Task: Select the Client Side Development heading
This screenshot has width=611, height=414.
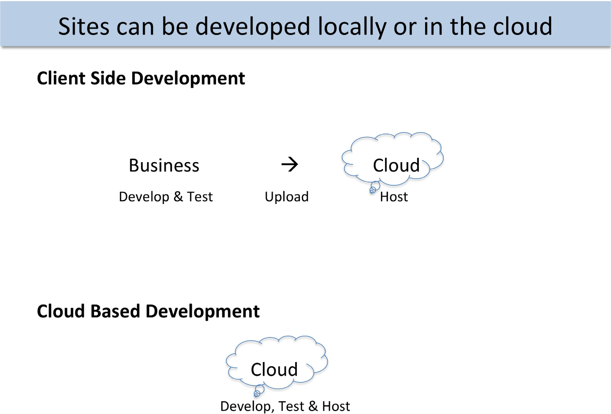Action: pyautogui.click(x=141, y=78)
